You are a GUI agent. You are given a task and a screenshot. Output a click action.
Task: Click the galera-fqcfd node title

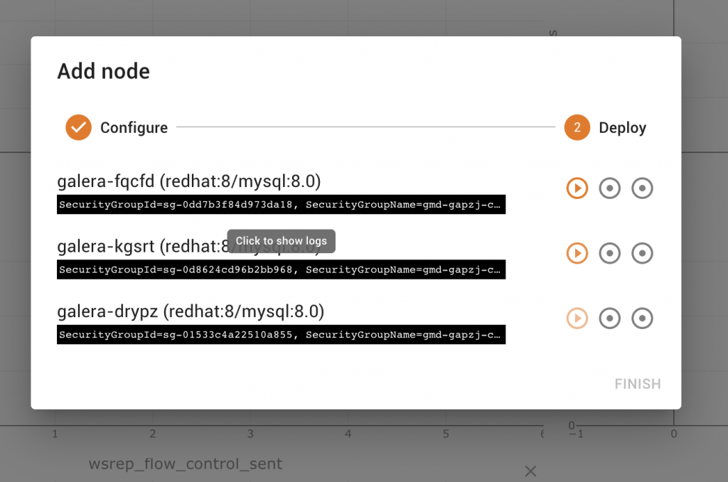point(189,181)
